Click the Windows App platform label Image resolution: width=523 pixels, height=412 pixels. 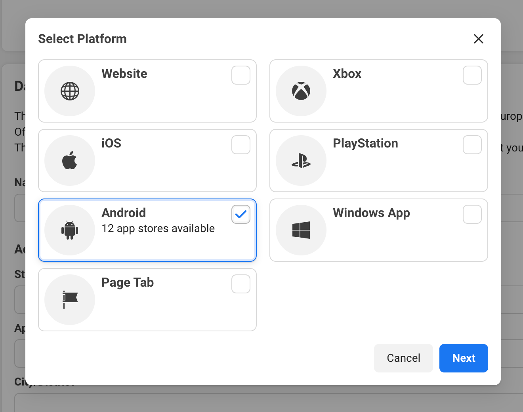pos(371,213)
